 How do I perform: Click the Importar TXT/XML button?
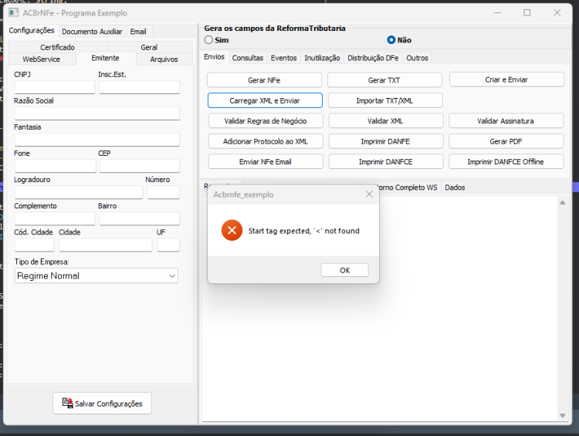[x=384, y=100]
